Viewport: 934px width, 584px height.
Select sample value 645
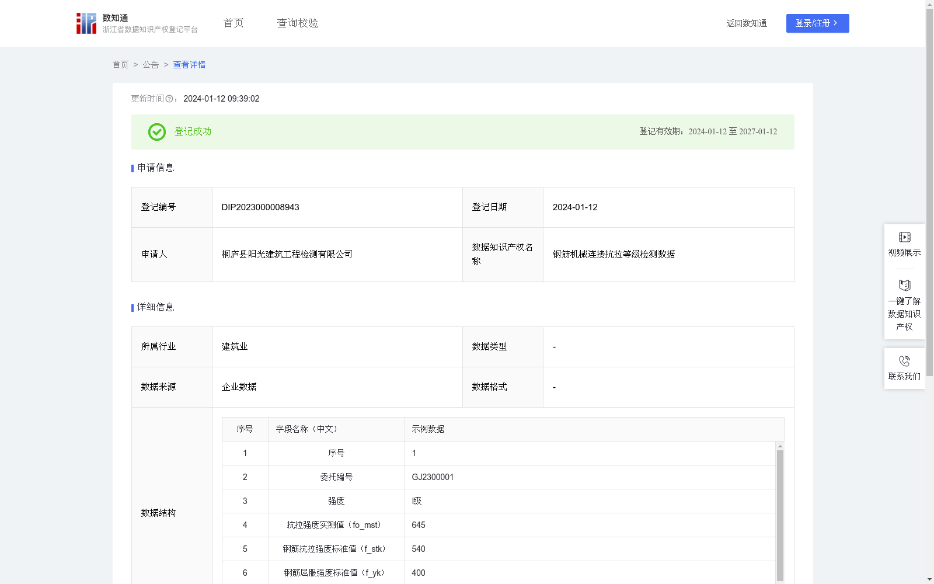point(419,525)
